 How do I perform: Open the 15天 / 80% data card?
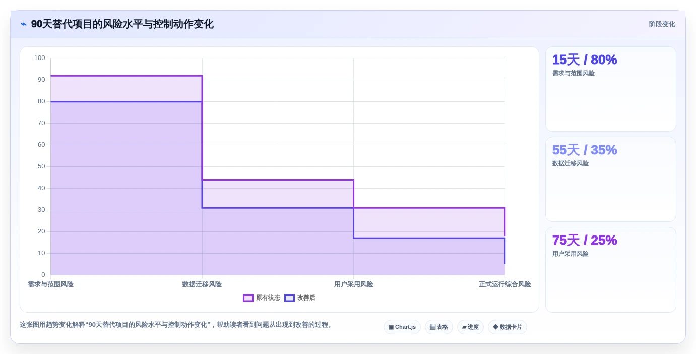click(x=611, y=89)
